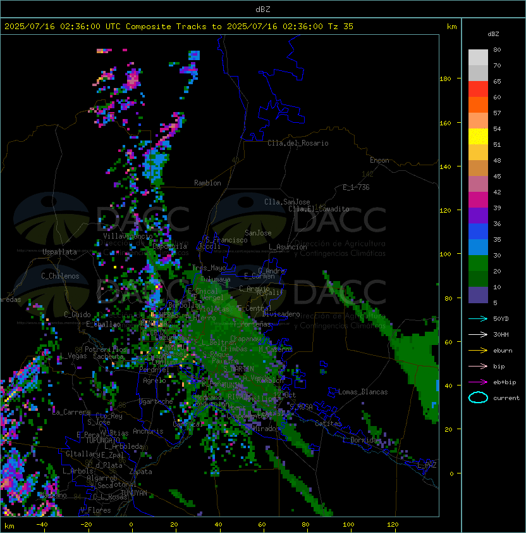Click the magenta eb+bip arrow legend icon
Image resolution: width=526 pixels, height=533 pixels.
[x=478, y=382]
